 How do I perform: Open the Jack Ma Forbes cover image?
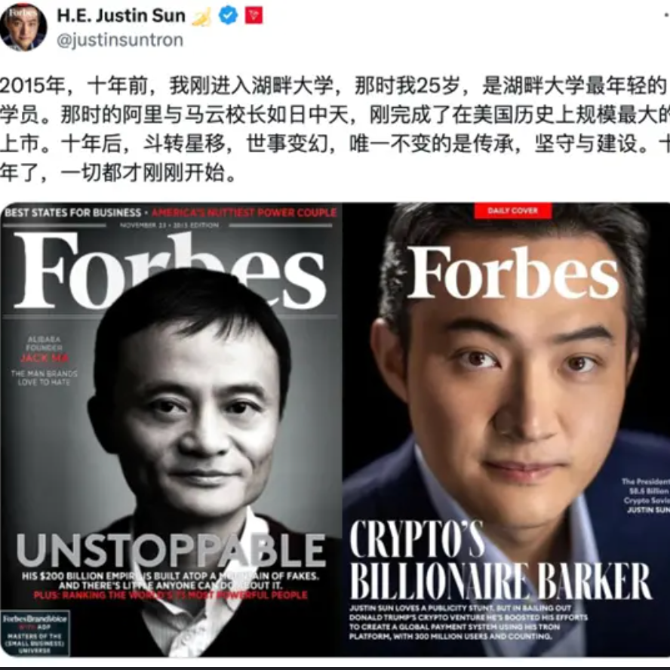pos(171,429)
